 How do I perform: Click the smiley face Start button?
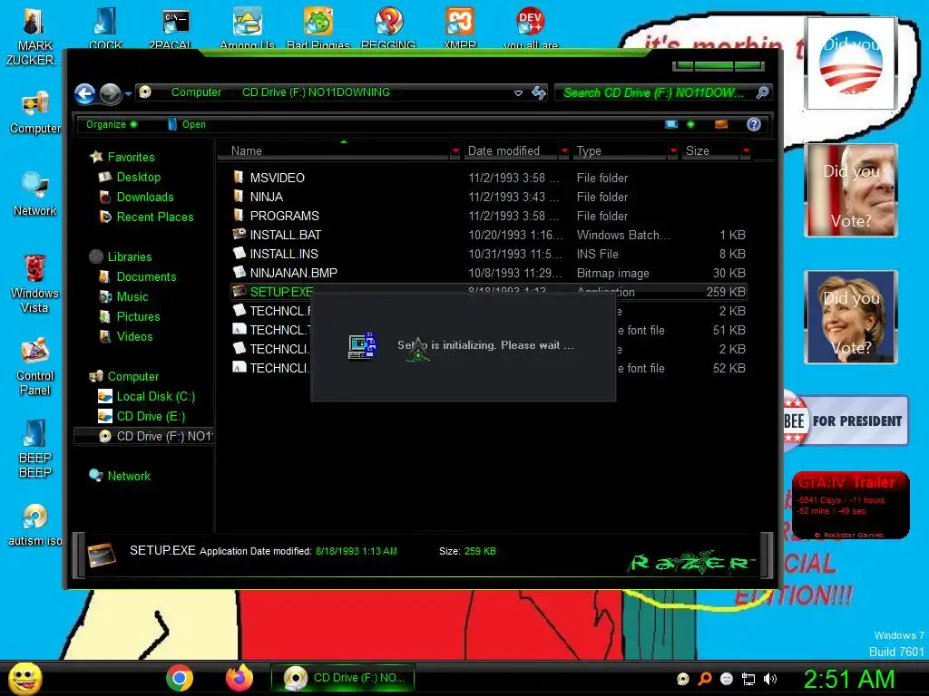point(25,678)
